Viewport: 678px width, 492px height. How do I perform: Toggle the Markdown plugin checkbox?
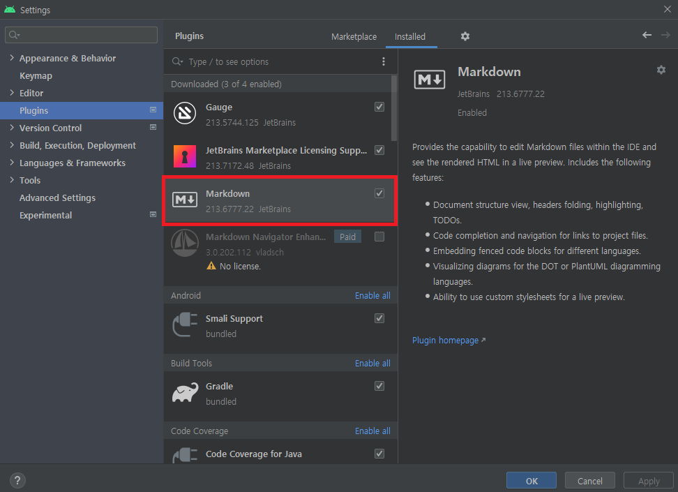pyautogui.click(x=379, y=193)
